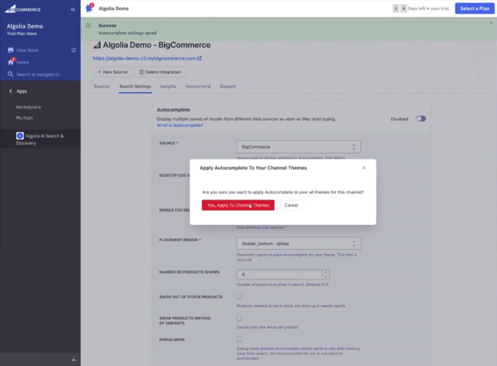The width and height of the screenshot is (497, 366).
Task: Collapse the sidebar with double chevron icon
Action: click(73, 9)
